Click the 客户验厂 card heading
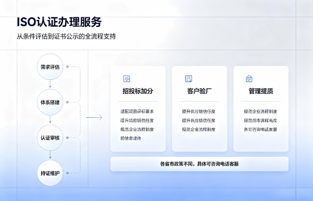The height and width of the screenshot is (201, 313). (x=200, y=91)
